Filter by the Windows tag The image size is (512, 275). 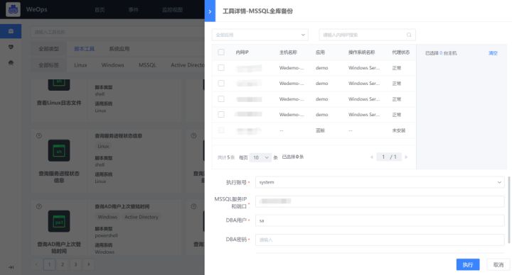coord(112,65)
